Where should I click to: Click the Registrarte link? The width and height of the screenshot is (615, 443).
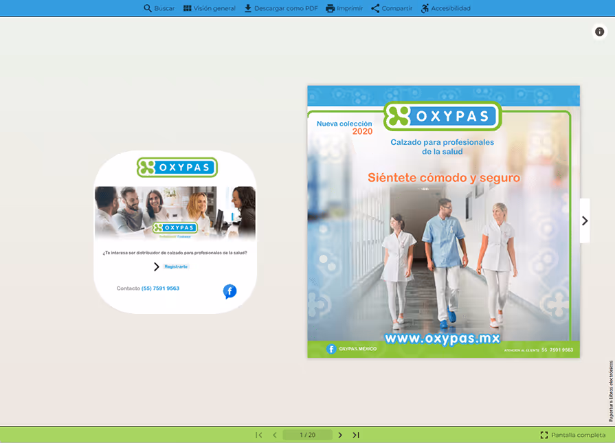(x=176, y=266)
